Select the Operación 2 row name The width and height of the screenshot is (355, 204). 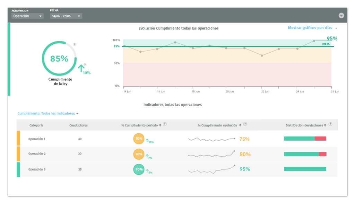[37, 154]
